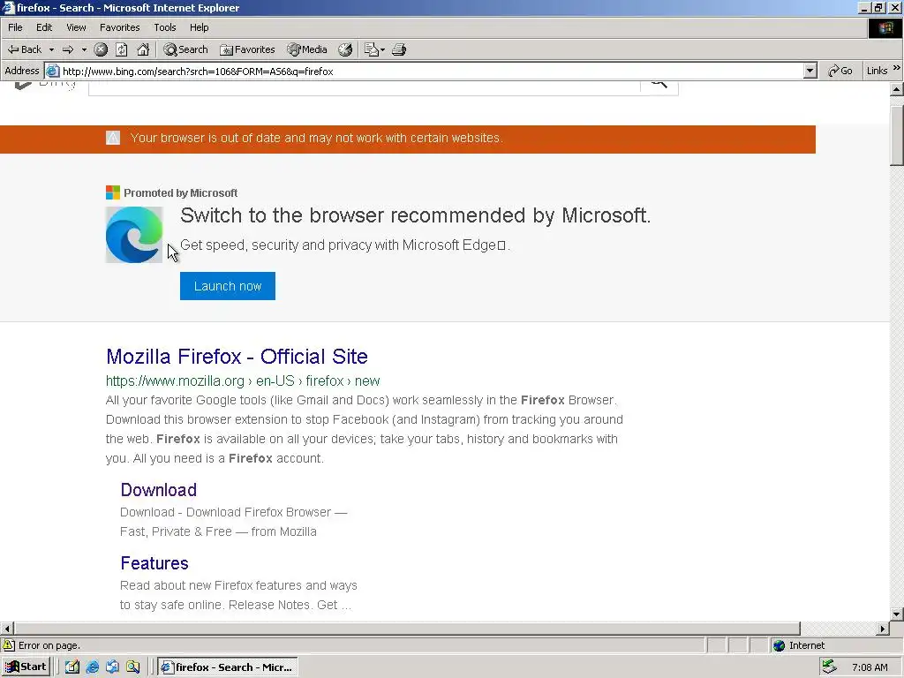This screenshot has height=678, width=904.
Task: Open the File menu
Action: pos(15,27)
